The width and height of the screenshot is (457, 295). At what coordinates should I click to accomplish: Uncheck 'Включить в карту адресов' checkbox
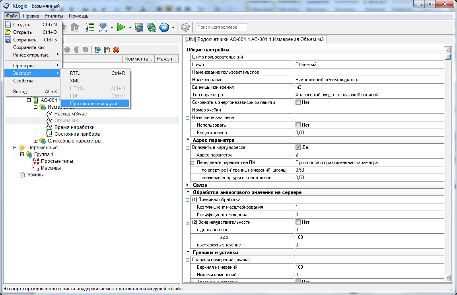298,147
